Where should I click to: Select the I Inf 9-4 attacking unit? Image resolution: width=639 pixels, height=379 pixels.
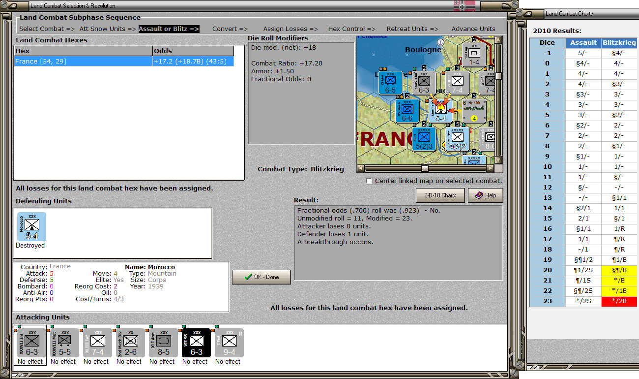coord(229,343)
